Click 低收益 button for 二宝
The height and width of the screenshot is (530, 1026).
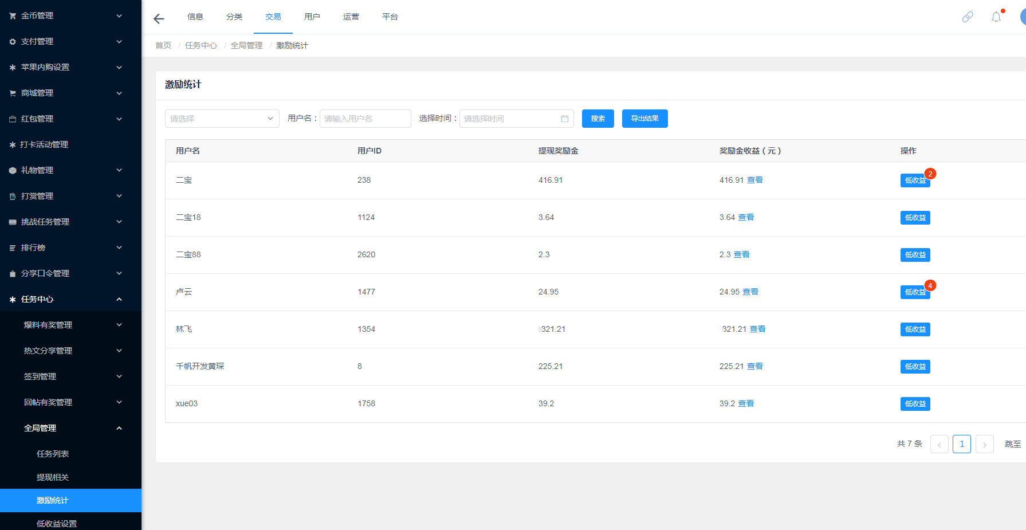pos(915,180)
